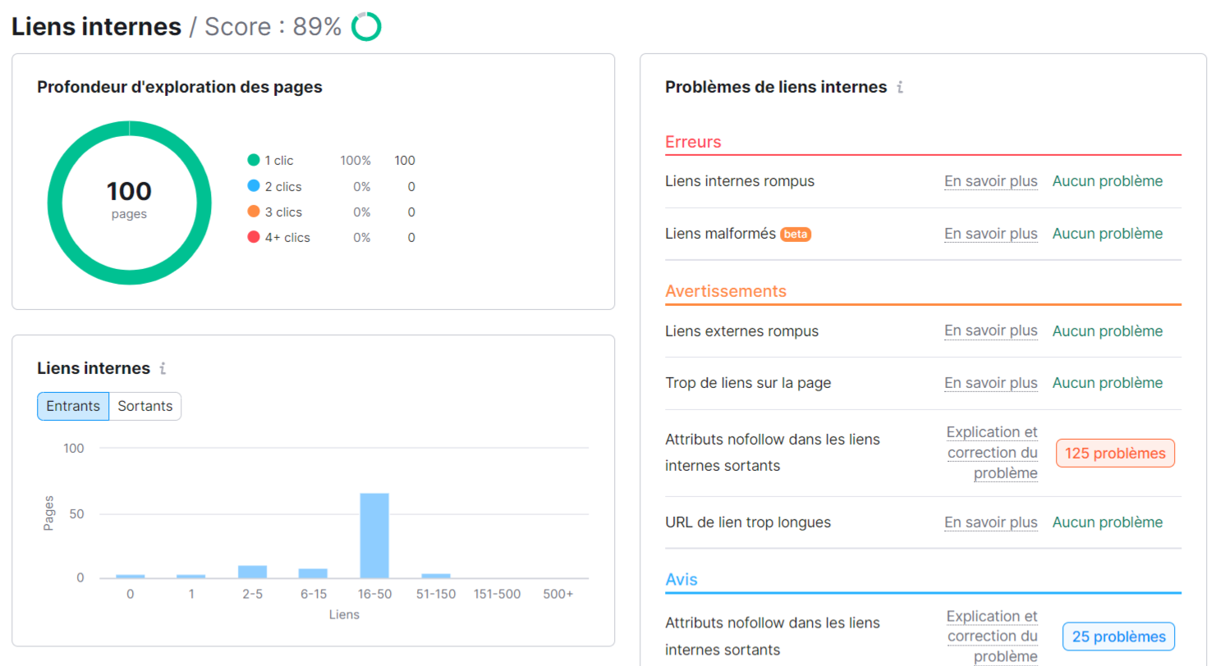Click the Erreurs section heading
Image resolution: width=1225 pixels, height=666 pixels.
pos(693,142)
